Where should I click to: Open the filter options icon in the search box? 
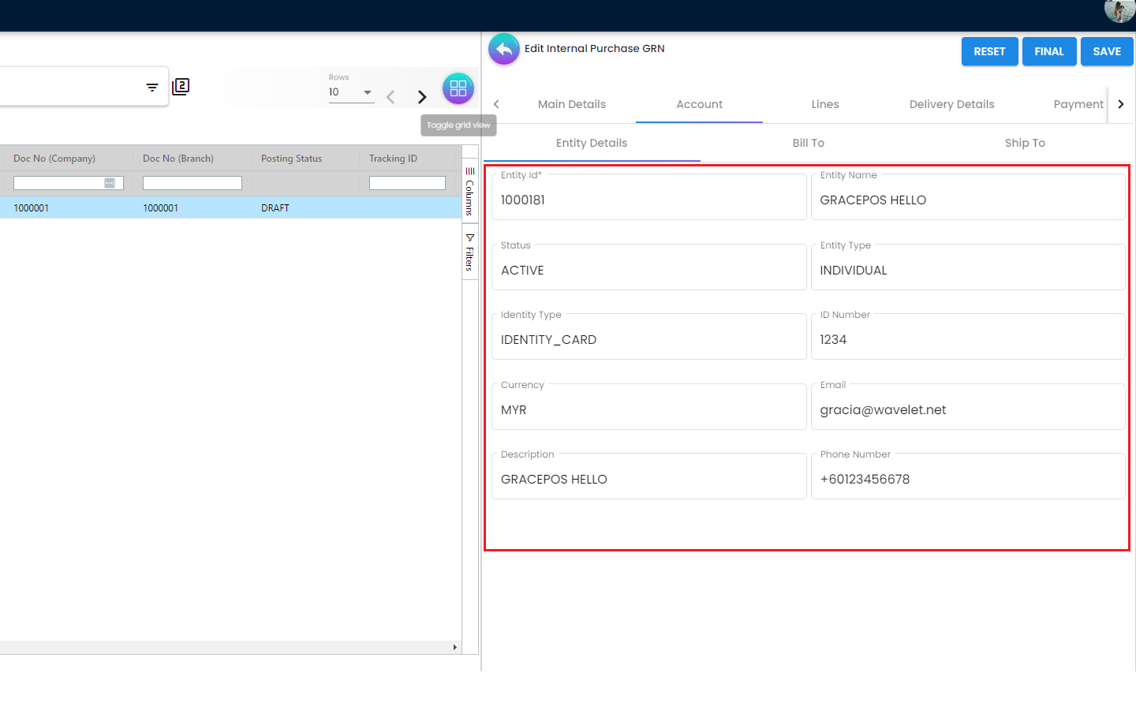pyautogui.click(x=152, y=88)
